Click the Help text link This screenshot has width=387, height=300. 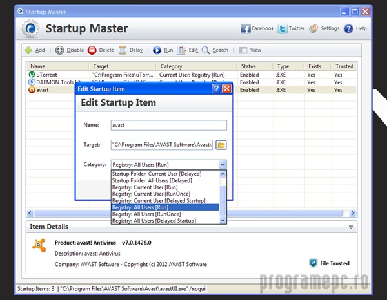pyautogui.click(x=361, y=28)
